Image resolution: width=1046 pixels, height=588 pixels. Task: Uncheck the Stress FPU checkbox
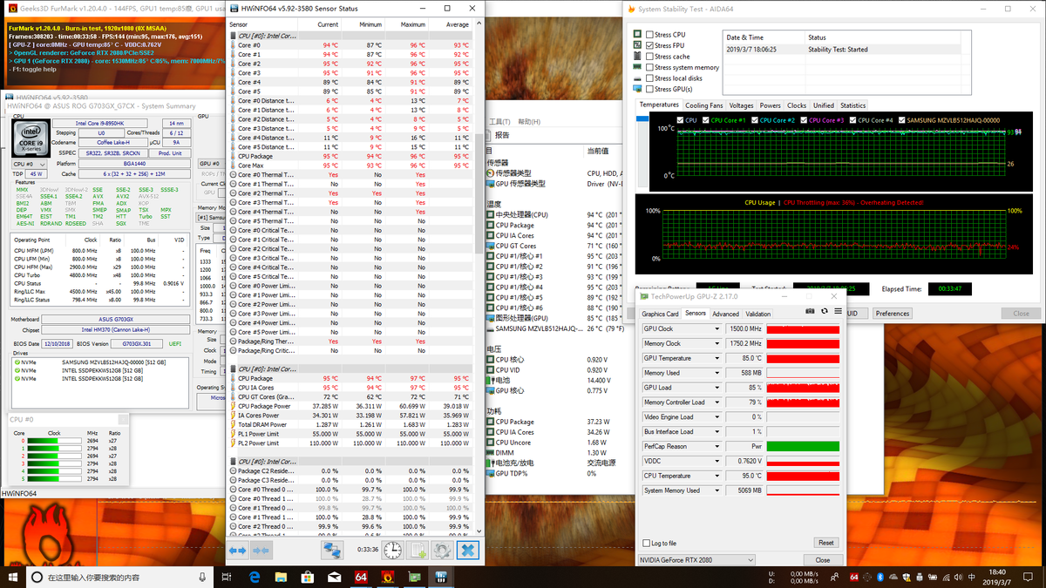click(650, 45)
